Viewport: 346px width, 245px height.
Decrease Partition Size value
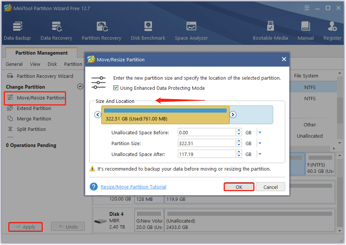coord(239,145)
